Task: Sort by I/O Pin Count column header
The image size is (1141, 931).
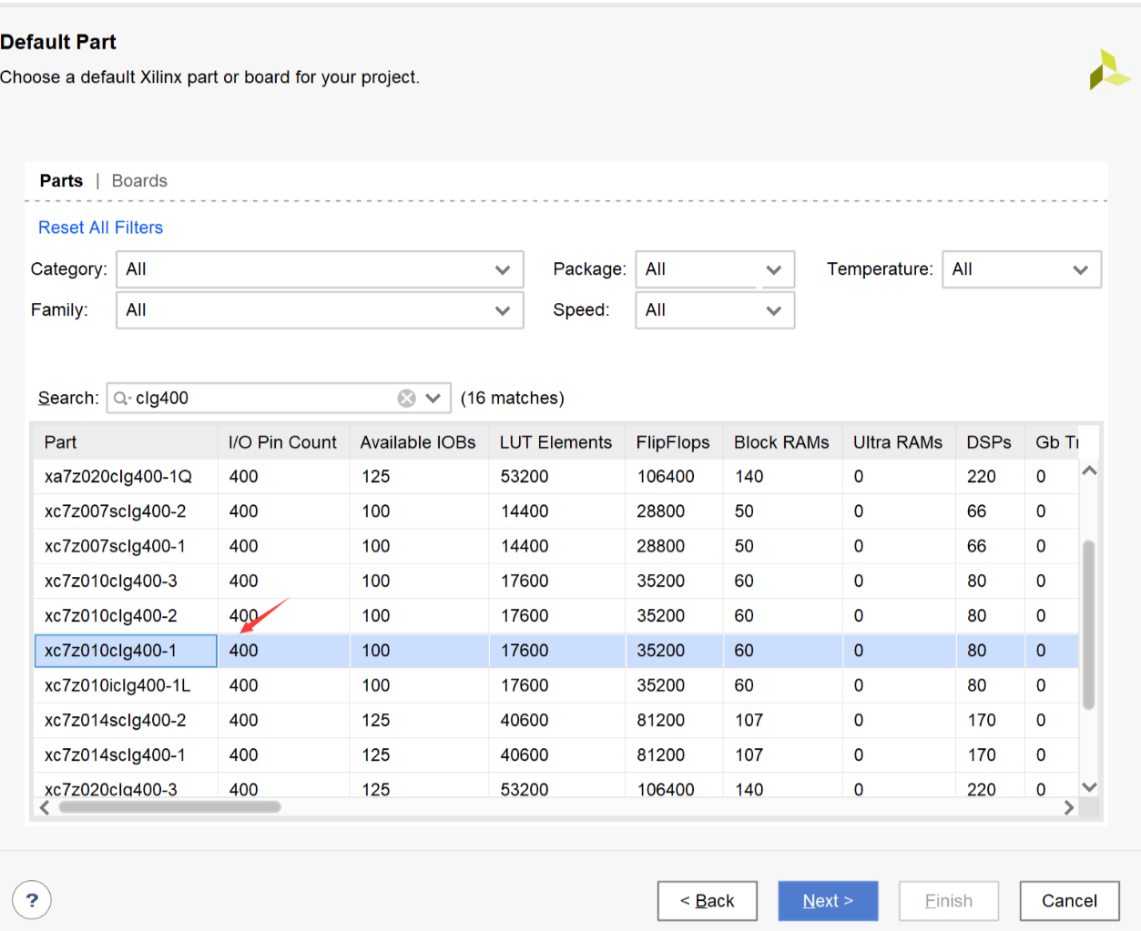Action: coord(283,442)
